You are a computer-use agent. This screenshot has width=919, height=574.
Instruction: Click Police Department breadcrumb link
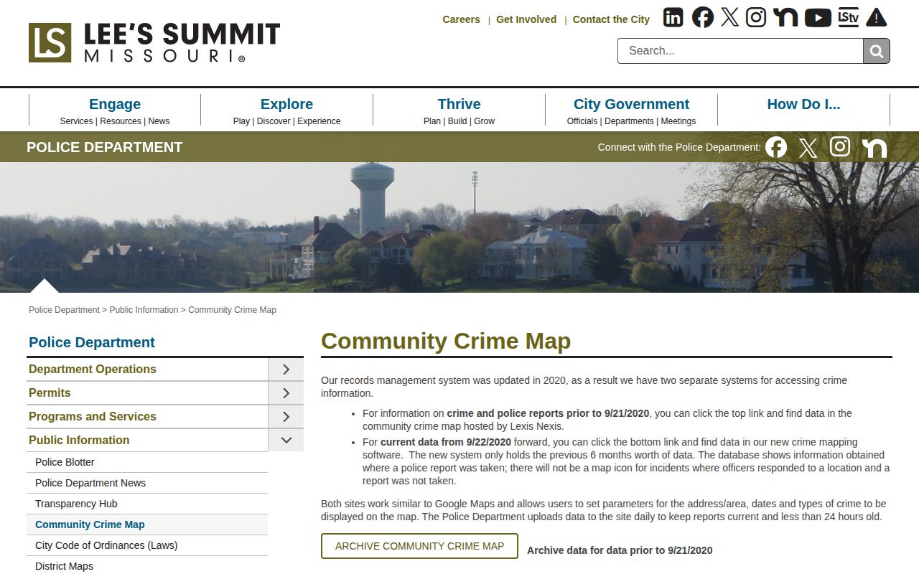click(x=64, y=310)
